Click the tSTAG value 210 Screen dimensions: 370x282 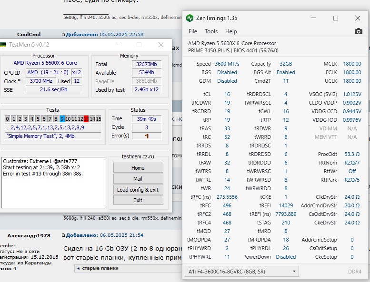click(x=286, y=223)
